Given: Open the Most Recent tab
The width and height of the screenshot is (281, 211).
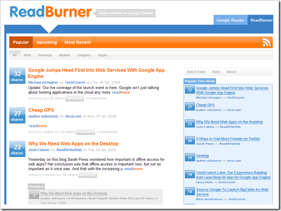Looking at the screenshot, I should click(78, 42).
